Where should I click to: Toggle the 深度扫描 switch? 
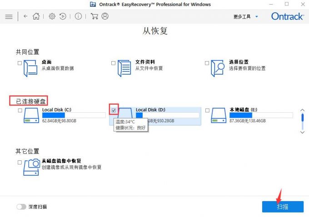point(21,207)
